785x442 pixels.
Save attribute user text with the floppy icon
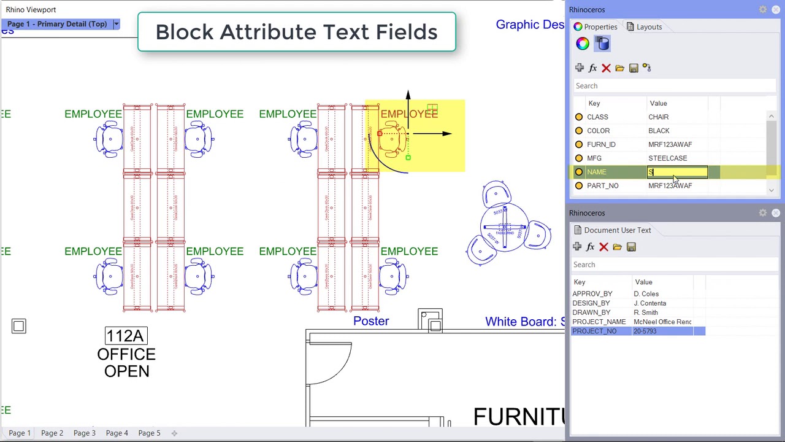point(634,68)
